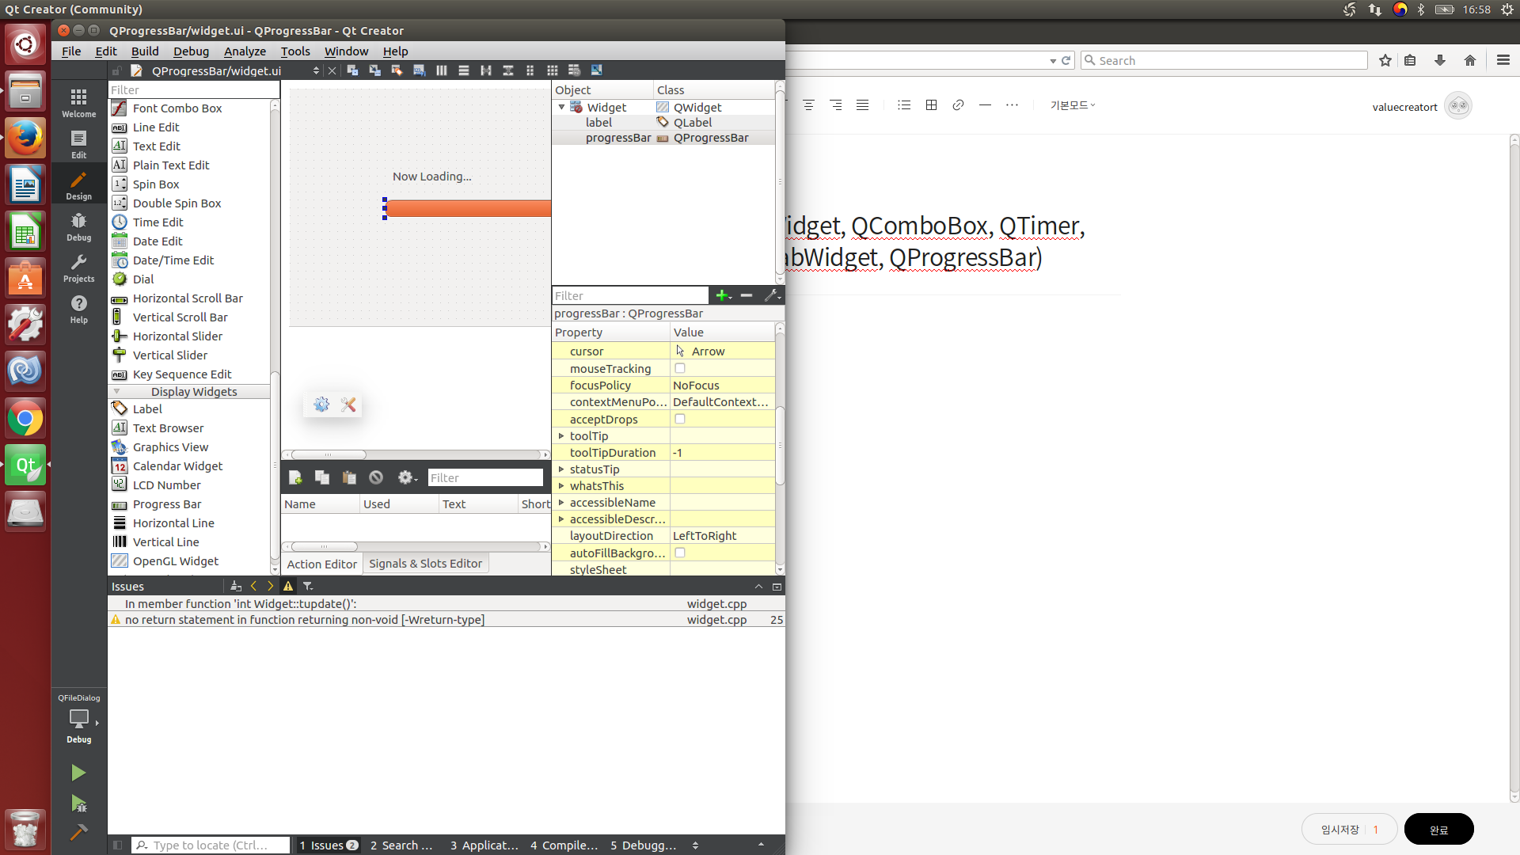
Task: Open Projects mode with wrench icon
Action: coord(78,268)
